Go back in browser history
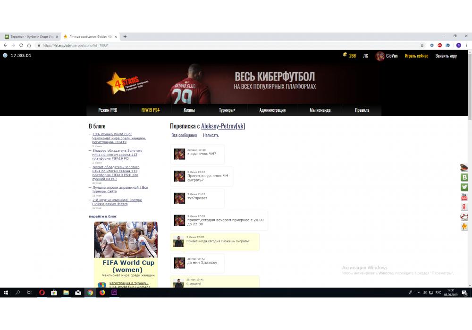 [x=5, y=45]
